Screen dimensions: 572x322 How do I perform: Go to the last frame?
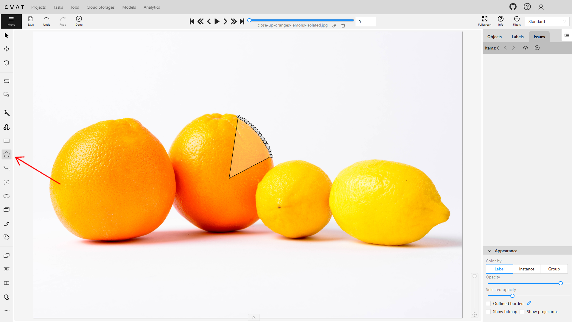[242, 21]
